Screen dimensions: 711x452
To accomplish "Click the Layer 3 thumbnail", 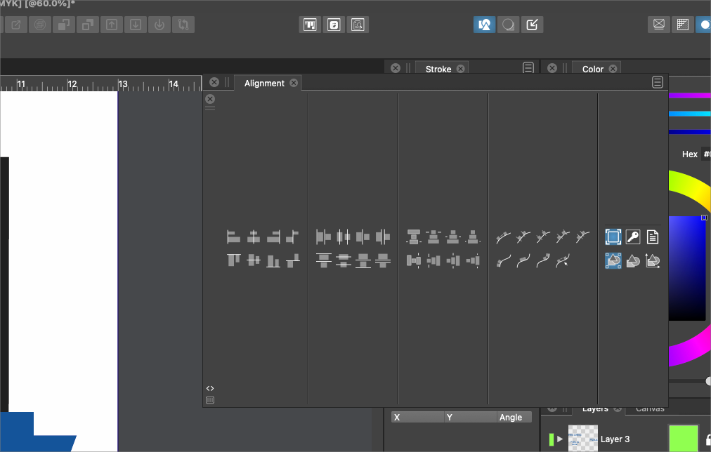I will coord(582,439).
